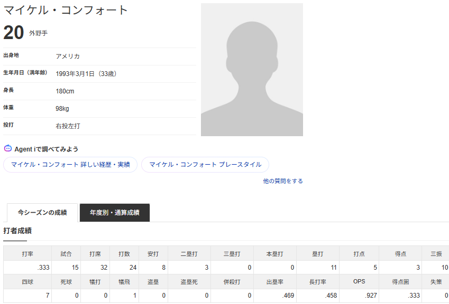449x304 pixels.
Task: Click the 打率 column header
Action: pyautogui.click(x=28, y=253)
